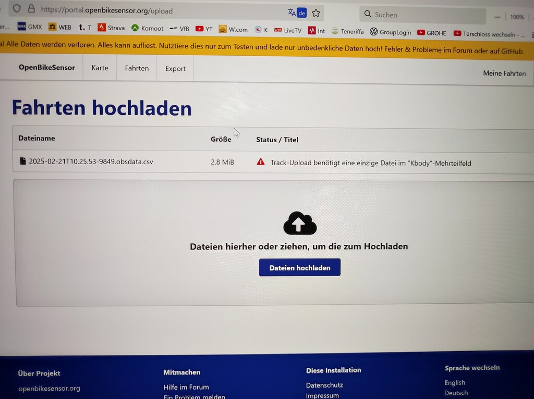Click the file icon beside the obsdata.csv filename
The image size is (534, 399).
[x=22, y=161]
